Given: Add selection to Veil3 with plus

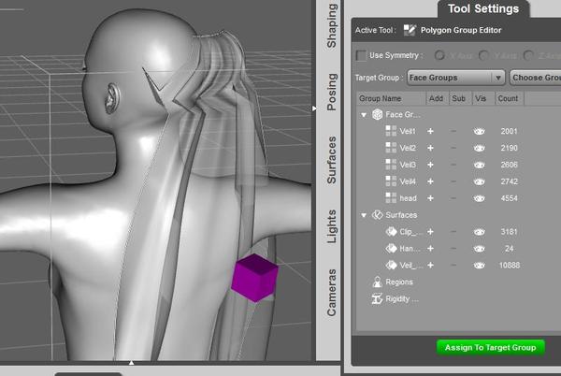Looking at the screenshot, I should [x=430, y=165].
